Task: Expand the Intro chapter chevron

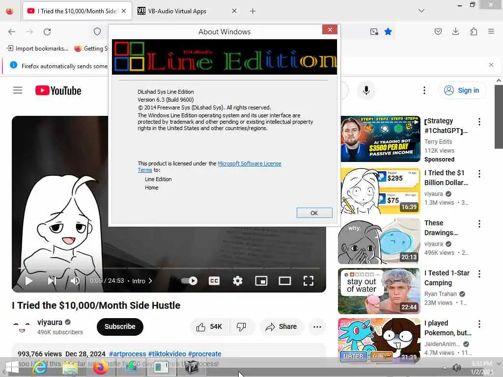Action: 150,281
